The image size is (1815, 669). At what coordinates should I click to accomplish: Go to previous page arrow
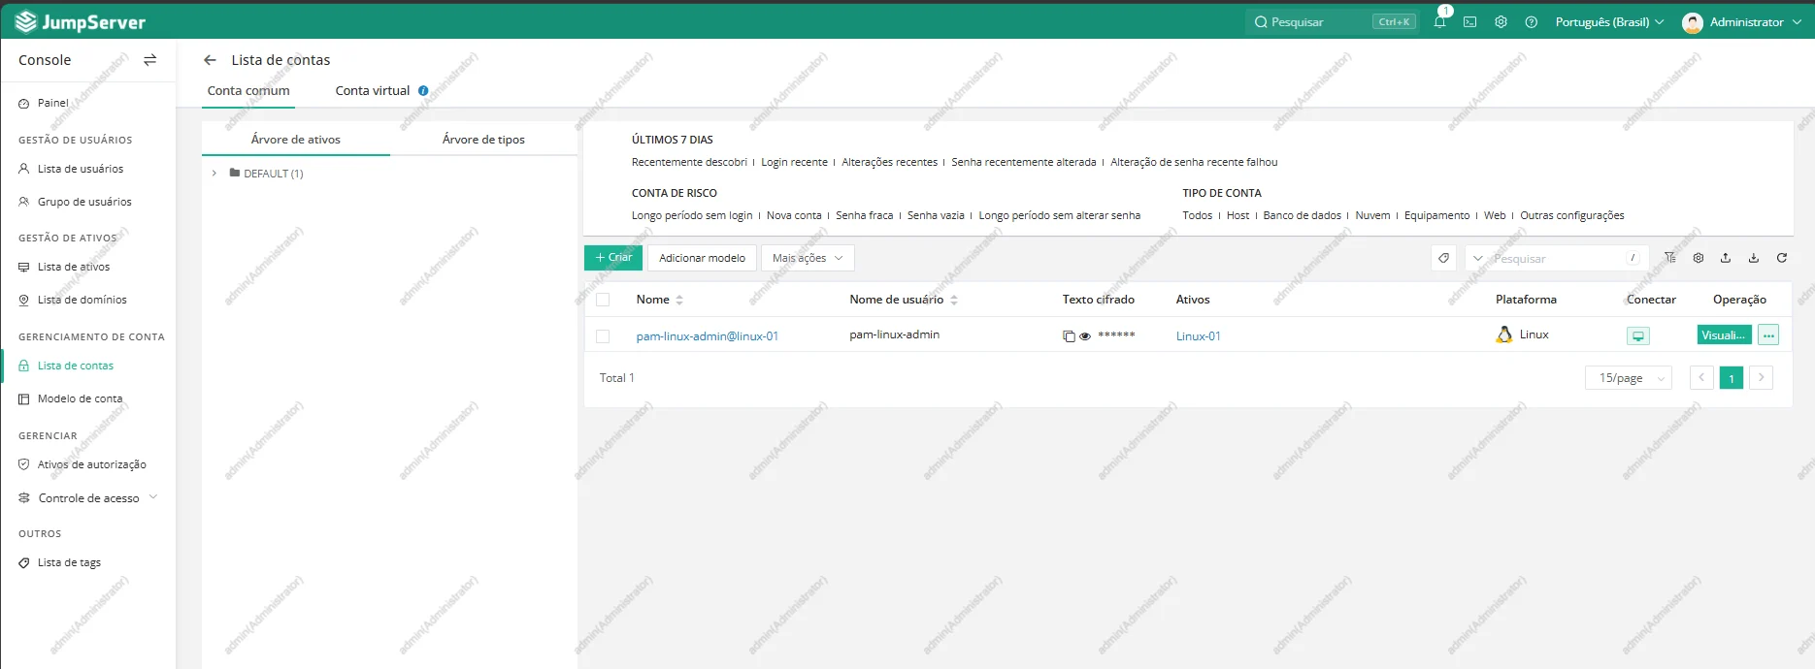1701,378
